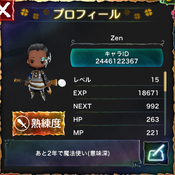Image resolution: width=175 pixels, height=175 pixels.
Task: Open the 熟練度 proficiency button
Action: [38, 123]
